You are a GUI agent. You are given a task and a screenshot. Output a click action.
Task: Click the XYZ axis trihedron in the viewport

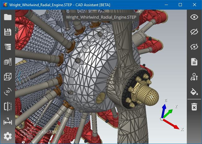coord(172,115)
